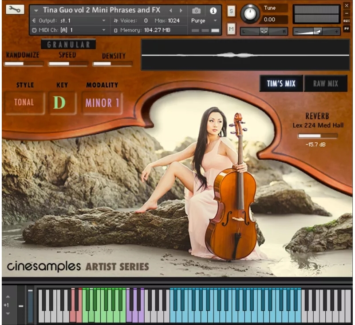355x325 pixels.
Task: Load previous instrument with left arrow
Action: [x=171, y=10]
